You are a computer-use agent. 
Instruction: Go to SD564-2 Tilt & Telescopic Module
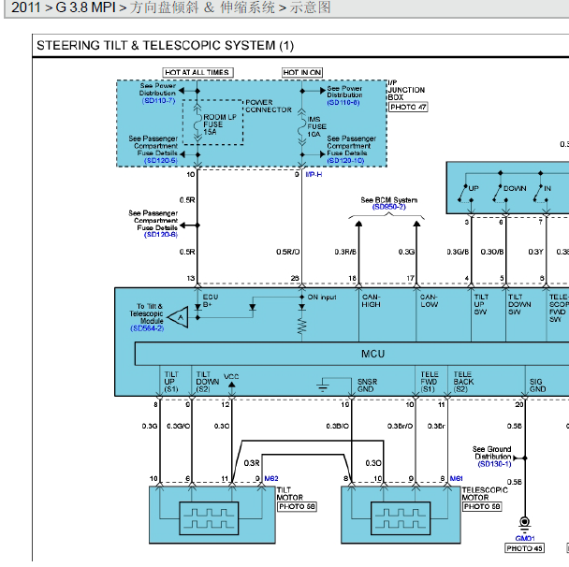(147, 328)
